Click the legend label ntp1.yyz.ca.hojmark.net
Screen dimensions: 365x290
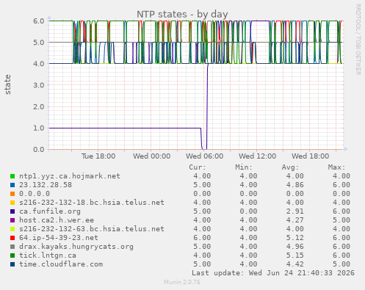[70, 176]
